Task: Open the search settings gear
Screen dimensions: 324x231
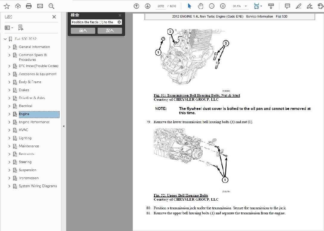Action: 119,22
